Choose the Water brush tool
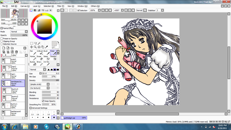This screenshot has width=231, height=130. (53, 52)
